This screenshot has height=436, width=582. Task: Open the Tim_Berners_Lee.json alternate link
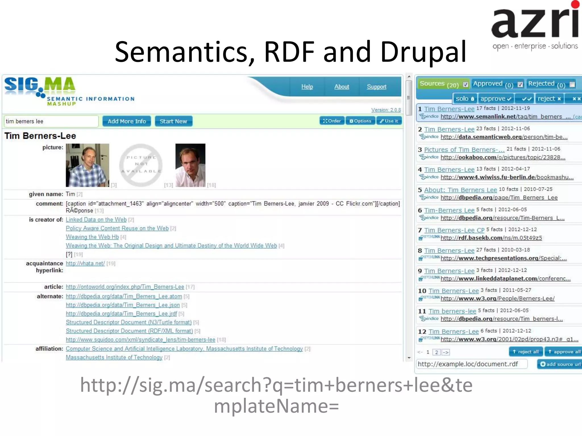point(122,305)
